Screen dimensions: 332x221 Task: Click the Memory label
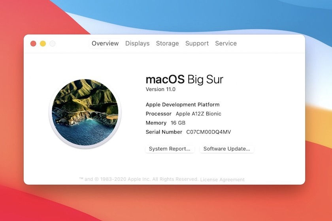tap(156, 123)
